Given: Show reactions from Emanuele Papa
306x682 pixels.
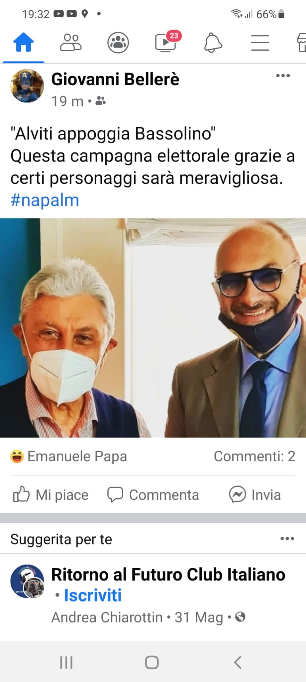Looking at the screenshot, I should click(69, 456).
